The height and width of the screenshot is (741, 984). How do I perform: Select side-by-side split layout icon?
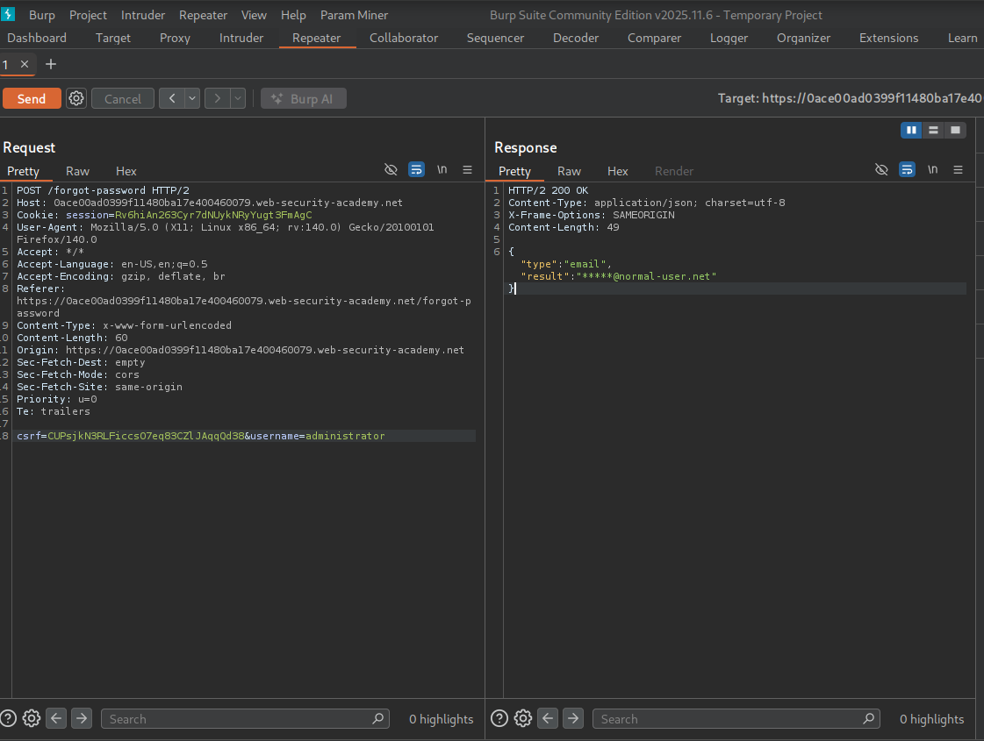point(911,130)
